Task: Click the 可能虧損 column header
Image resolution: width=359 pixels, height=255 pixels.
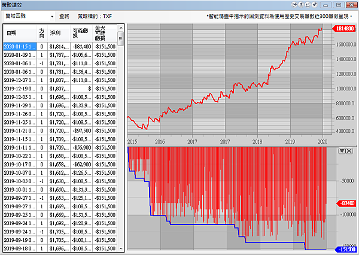Action: pos(81,33)
